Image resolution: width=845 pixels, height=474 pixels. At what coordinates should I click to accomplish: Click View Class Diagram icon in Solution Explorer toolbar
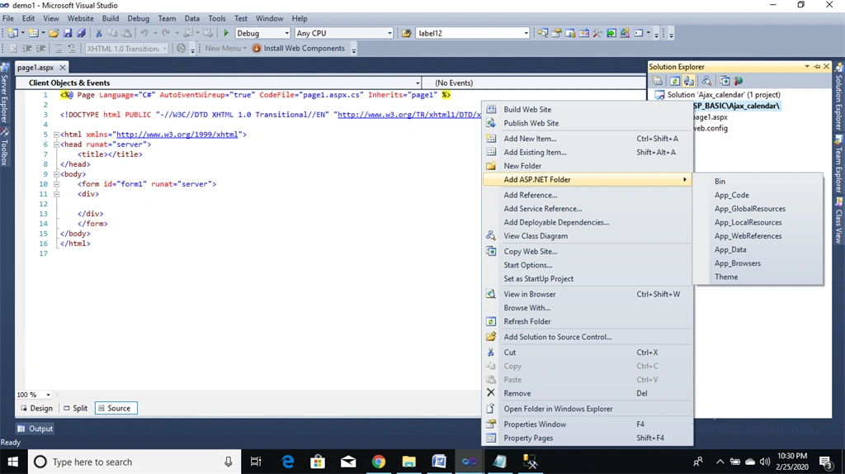pyautogui.click(x=706, y=81)
